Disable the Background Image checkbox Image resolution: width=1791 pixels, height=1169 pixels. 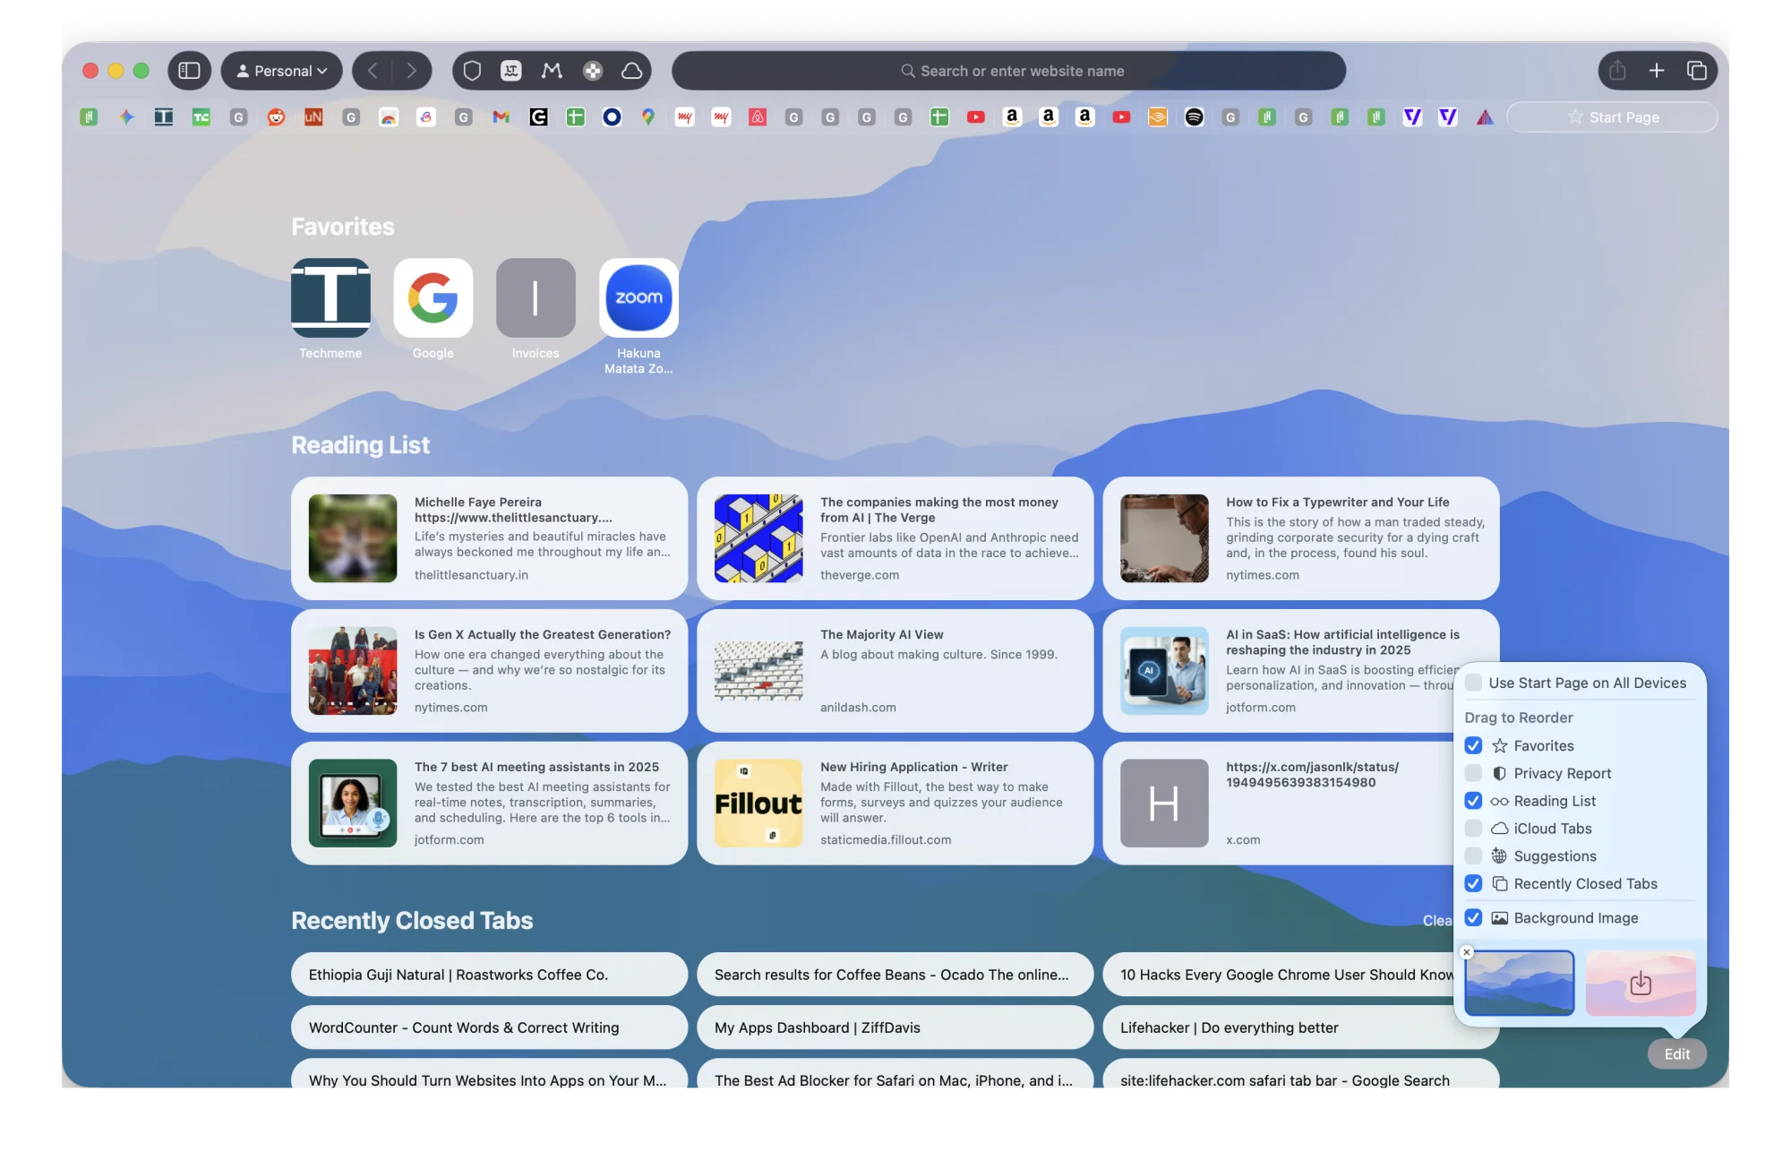click(1472, 917)
